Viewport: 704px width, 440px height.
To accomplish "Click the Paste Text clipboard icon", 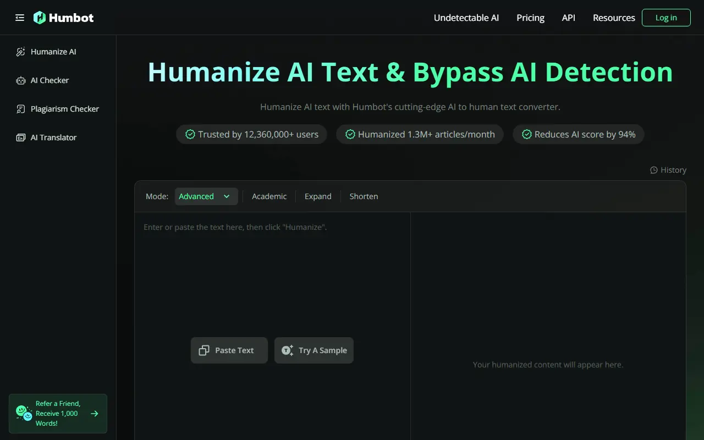I will 204,350.
